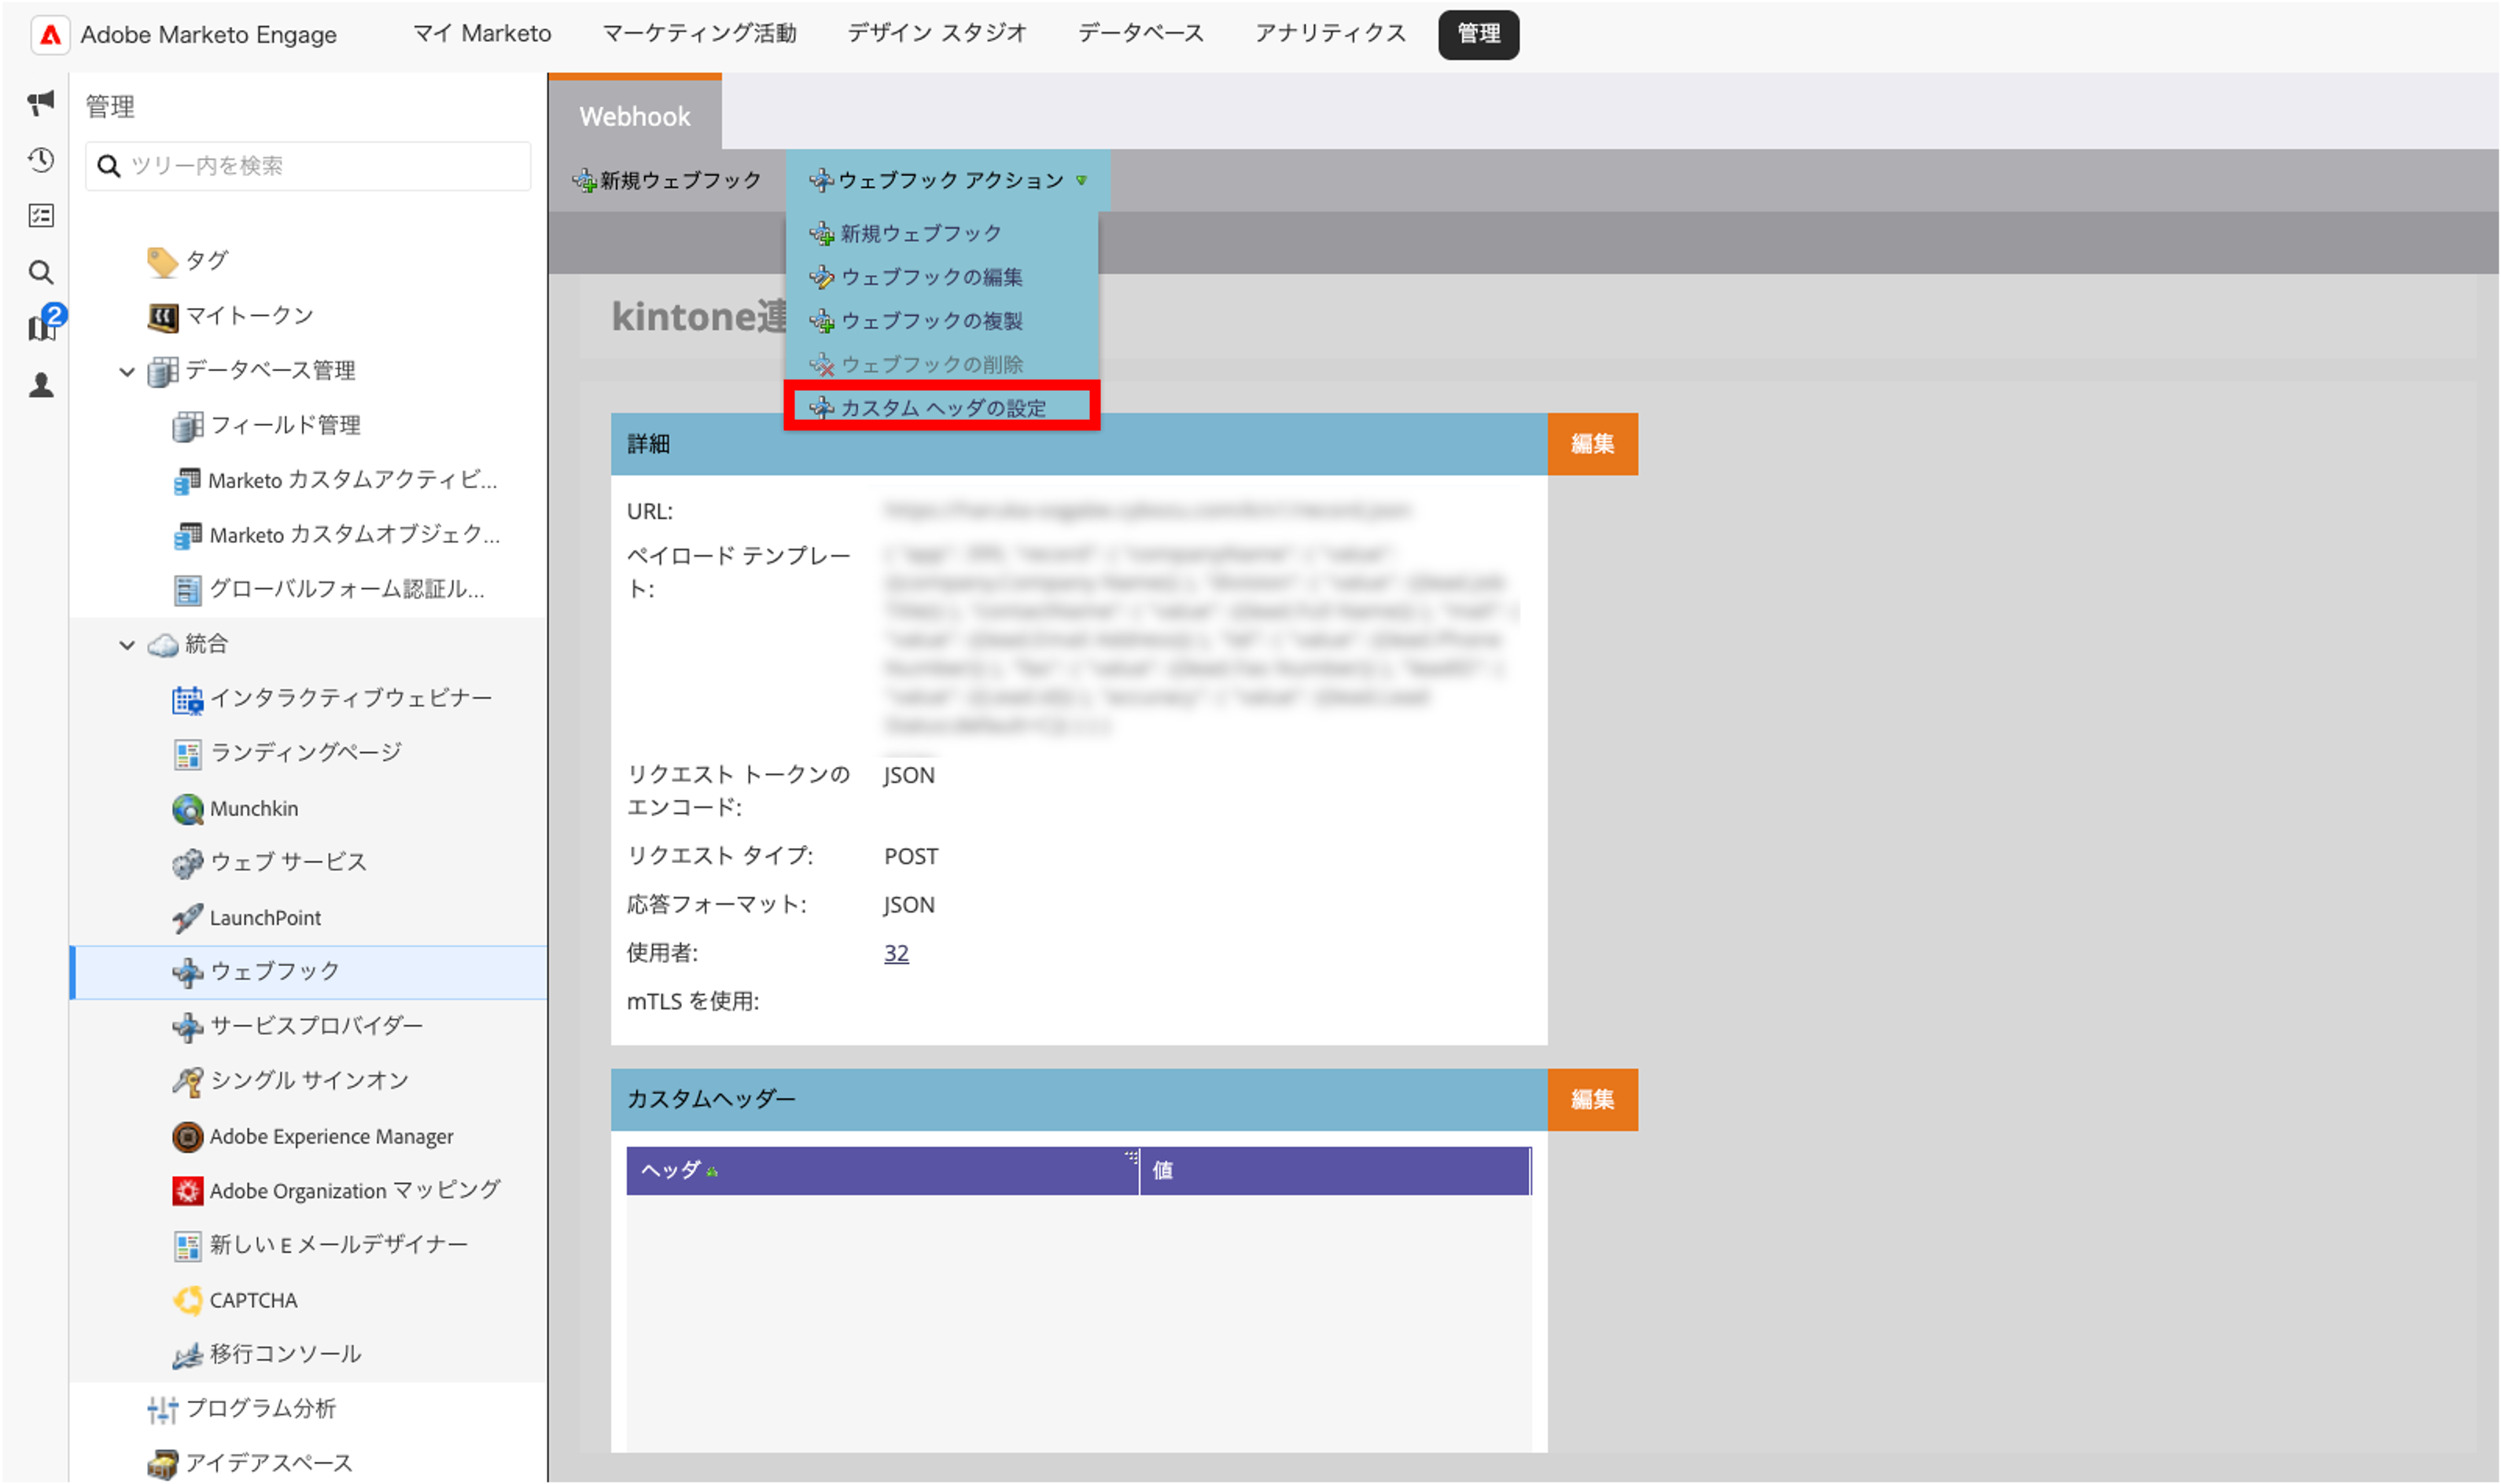The image size is (2501, 1484).
Task: Click the Adobe Experience Manager icon
Action: tap(187, 1137)
